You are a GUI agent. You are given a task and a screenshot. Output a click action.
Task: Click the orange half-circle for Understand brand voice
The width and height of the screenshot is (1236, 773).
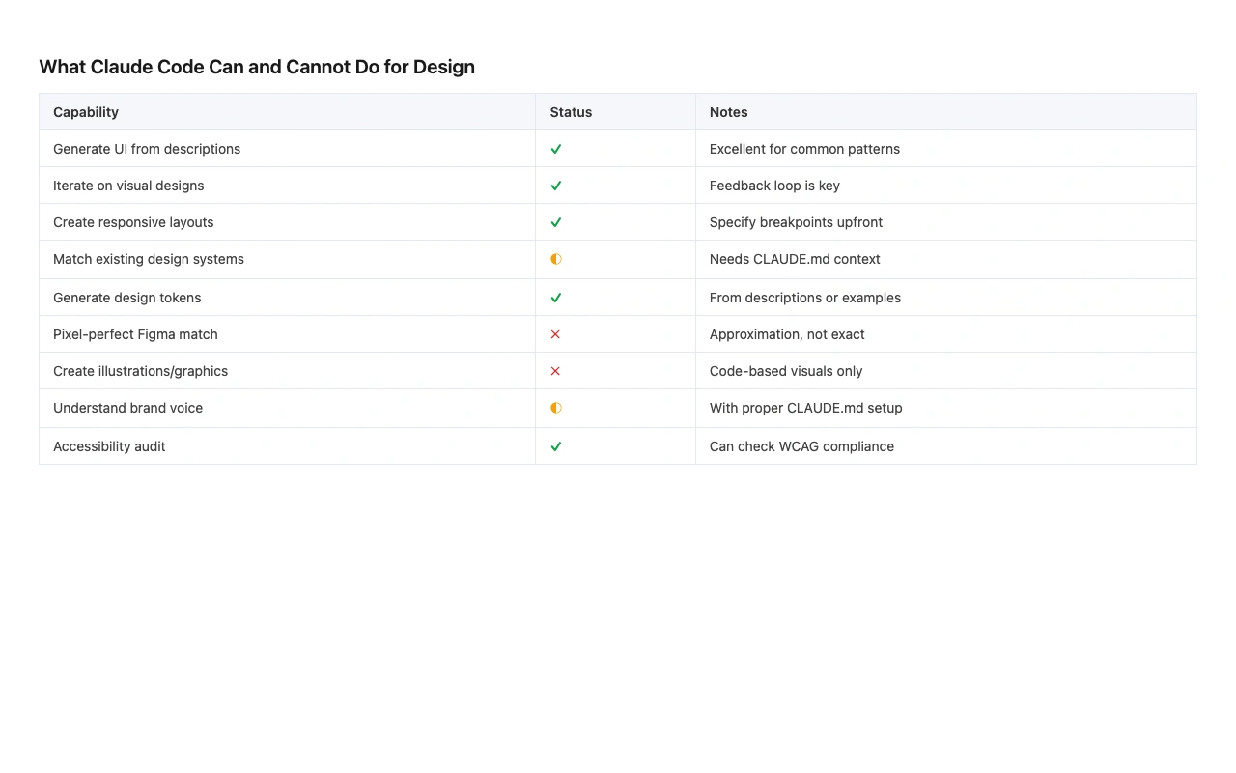(556, 408)
